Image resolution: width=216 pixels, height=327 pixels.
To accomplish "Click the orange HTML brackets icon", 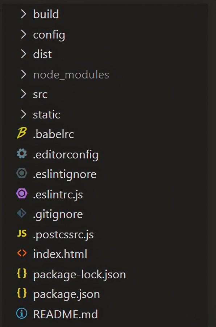I will coord(22,253).
